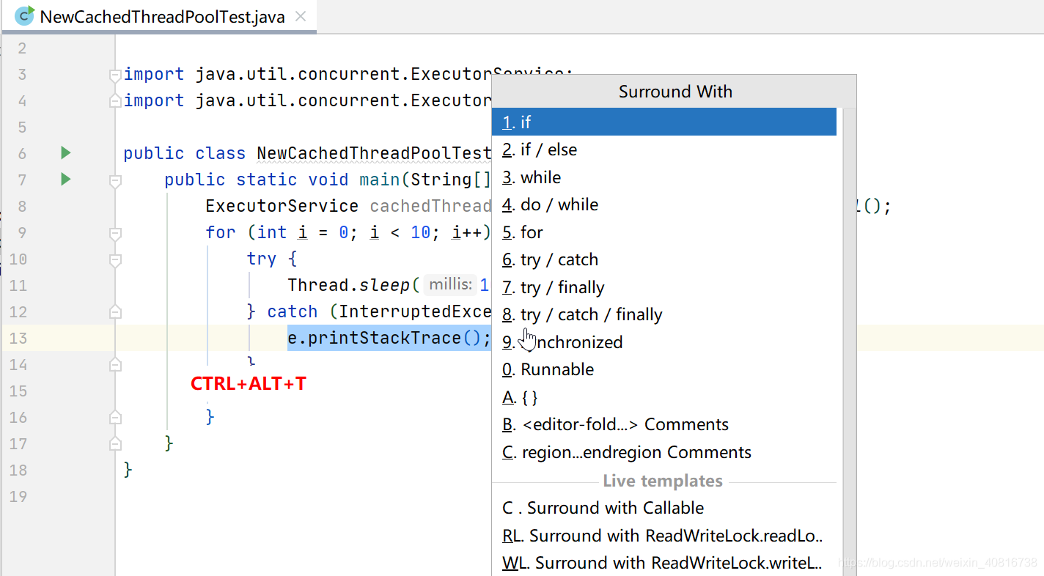Select the NewCachedThreadPoolTest.java editor tab
The height and width of the screenshot is (576, 1044).
point(159,16)
